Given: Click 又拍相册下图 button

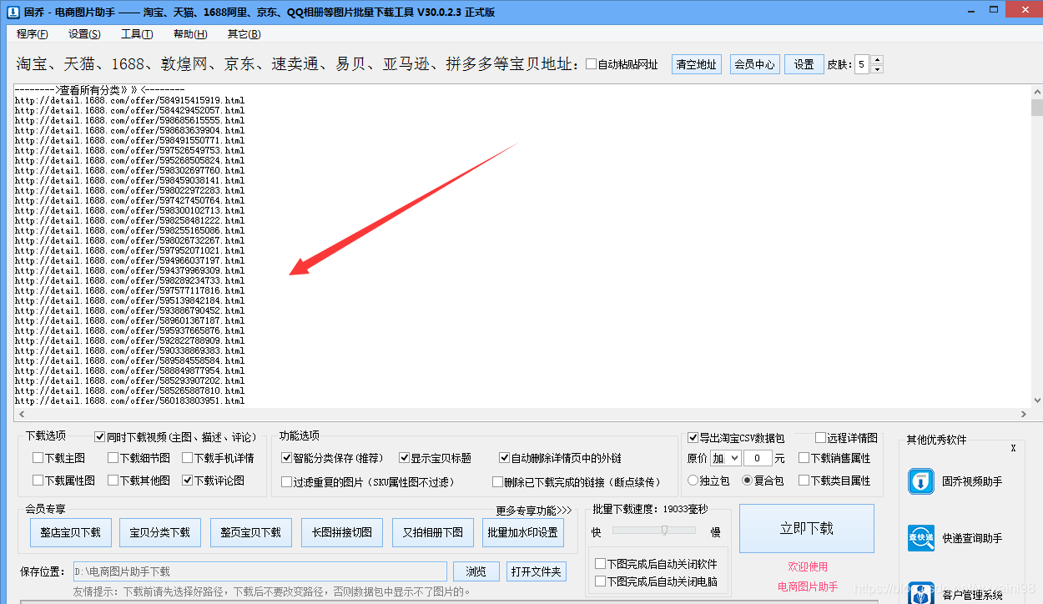Looking at the screenshot, I should pos(433,532).
